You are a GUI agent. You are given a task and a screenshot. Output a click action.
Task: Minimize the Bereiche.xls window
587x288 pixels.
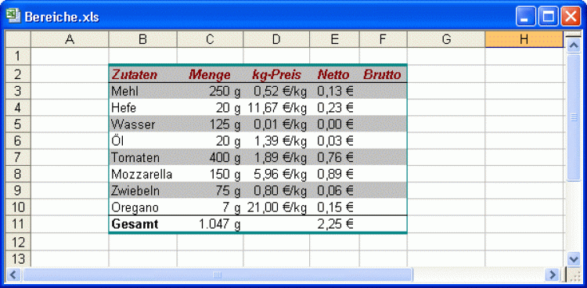tap(526, 17)
